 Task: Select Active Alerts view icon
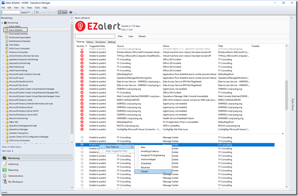[7, 26]
